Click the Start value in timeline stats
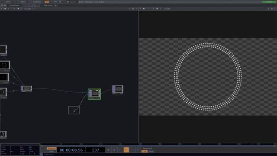 (x=10, y=147)
